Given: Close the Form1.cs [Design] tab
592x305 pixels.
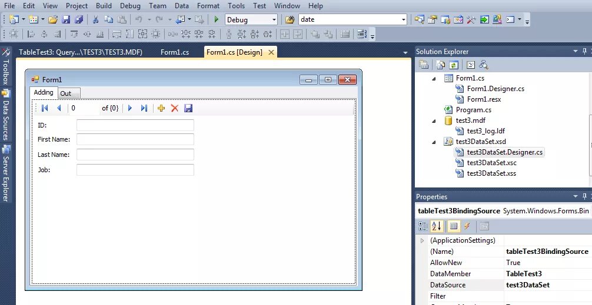Looking at the screenshot, I should click(x=271, y=52).
